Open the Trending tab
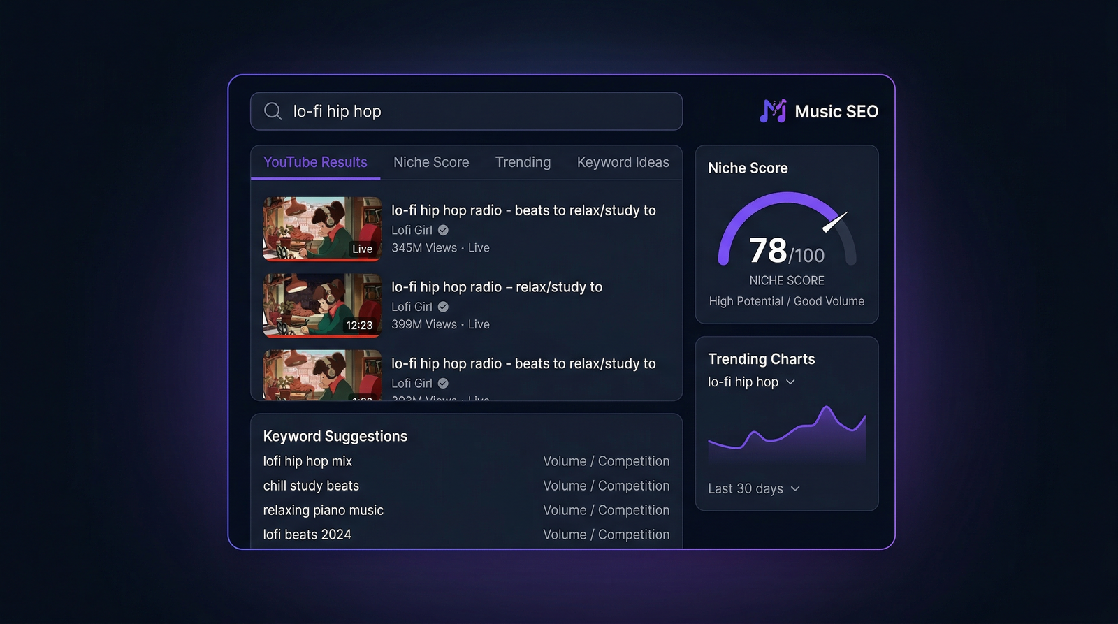 tap(523, 162)
